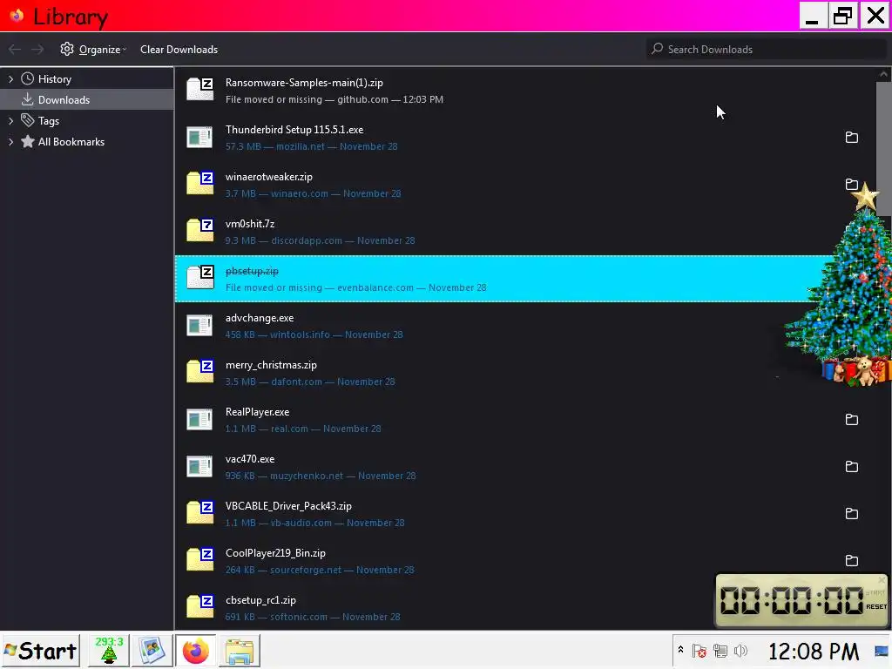Select the RealPlayer.exe entry name
This screenshot has width=892, height=669.
click(x=257, y=412)
